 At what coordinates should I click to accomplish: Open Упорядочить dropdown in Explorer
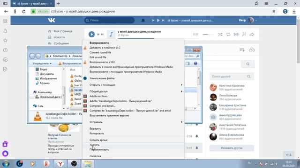pos(42,63)
